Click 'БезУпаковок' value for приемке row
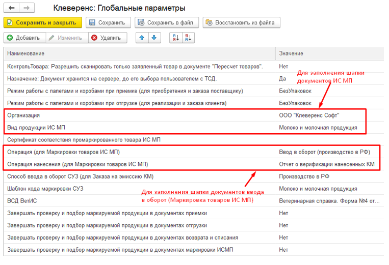 [x=295, y=91]
